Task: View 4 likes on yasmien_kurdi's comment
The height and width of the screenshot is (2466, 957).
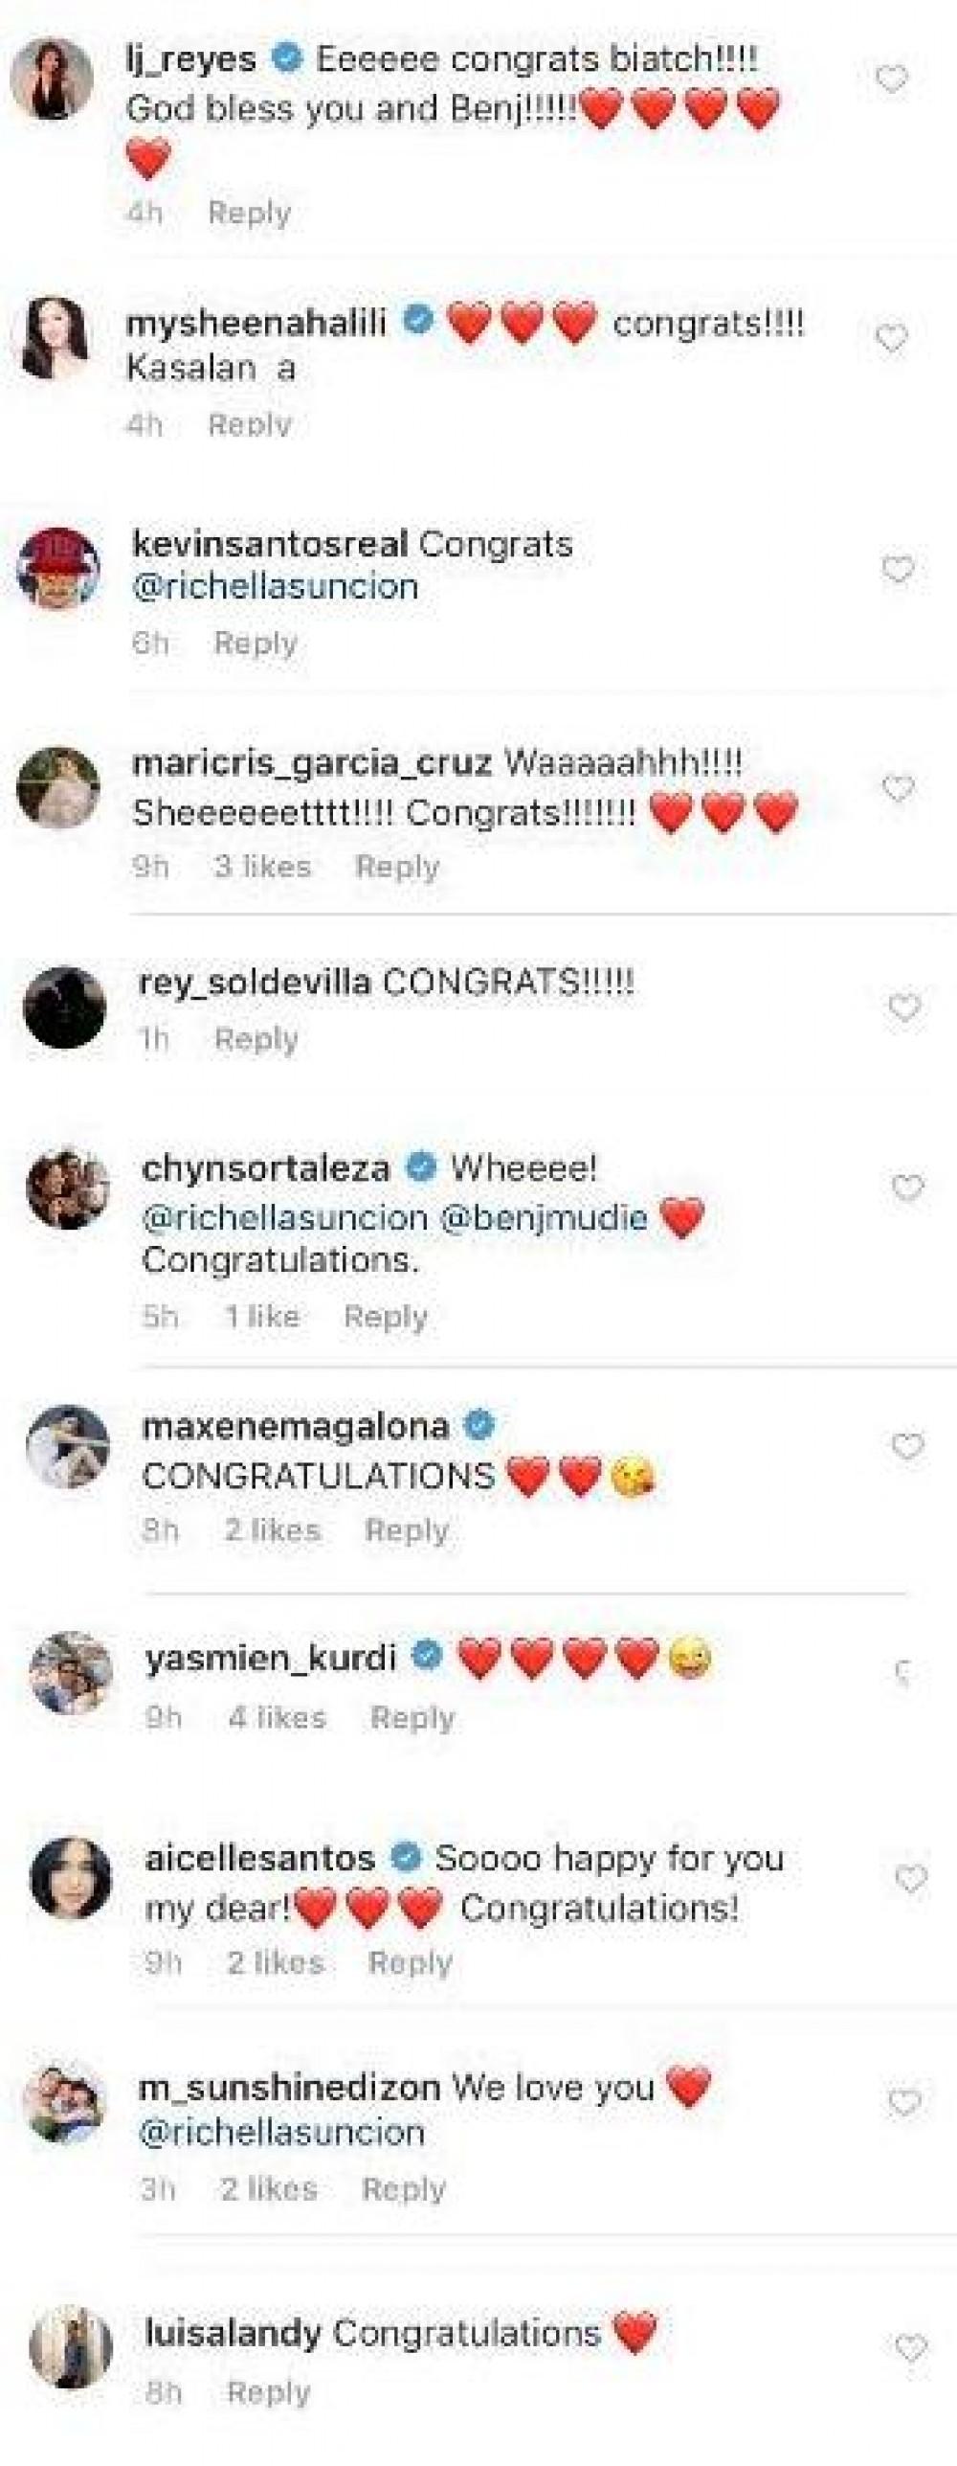Action: pyautogui.click(x=278, y=1718)
